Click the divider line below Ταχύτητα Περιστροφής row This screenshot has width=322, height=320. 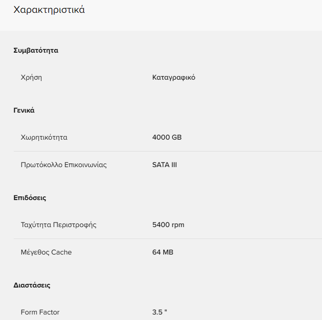(168, 239)
